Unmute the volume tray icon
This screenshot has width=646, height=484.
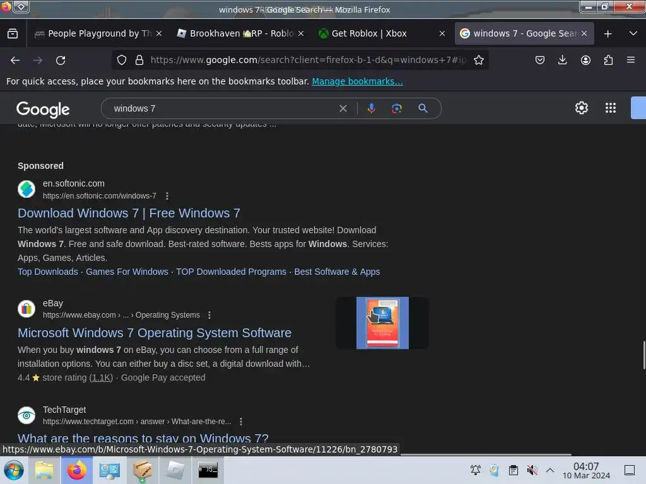point(532,470)
